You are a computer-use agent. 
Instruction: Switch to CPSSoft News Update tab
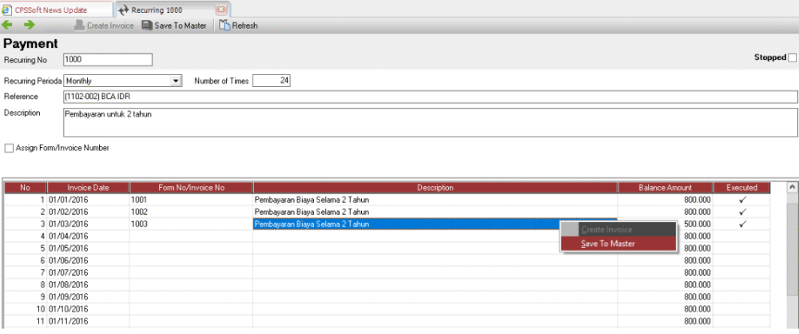click(x=51, y=10)
